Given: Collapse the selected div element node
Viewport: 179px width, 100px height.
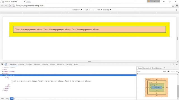Looking at the screenshot, I should (4, 75).
